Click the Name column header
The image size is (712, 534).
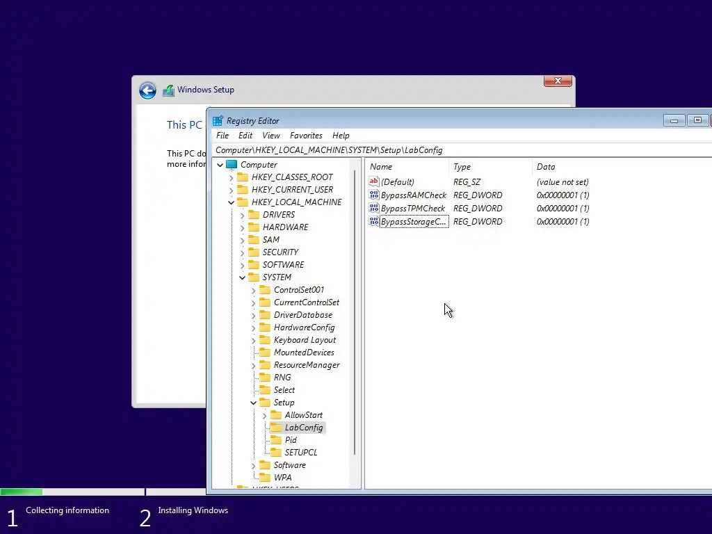[407, 167]
